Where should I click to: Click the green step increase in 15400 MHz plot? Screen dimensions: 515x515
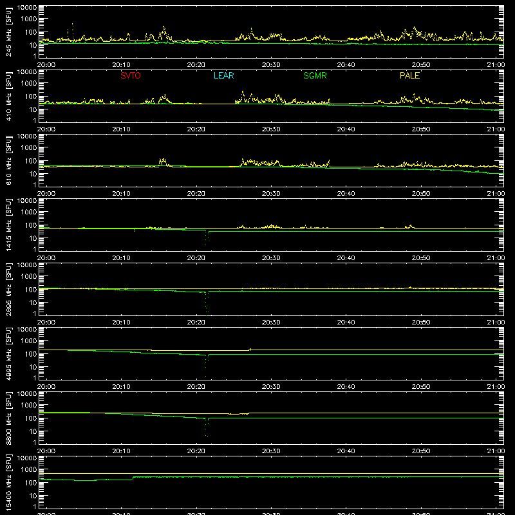133,478
